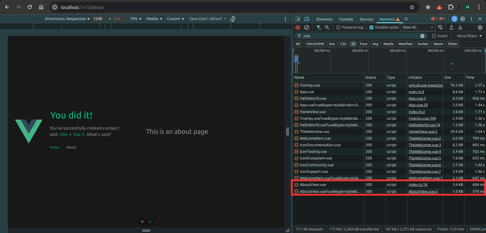Select the inspect element picker icon
486x233 pixels.
298,19
